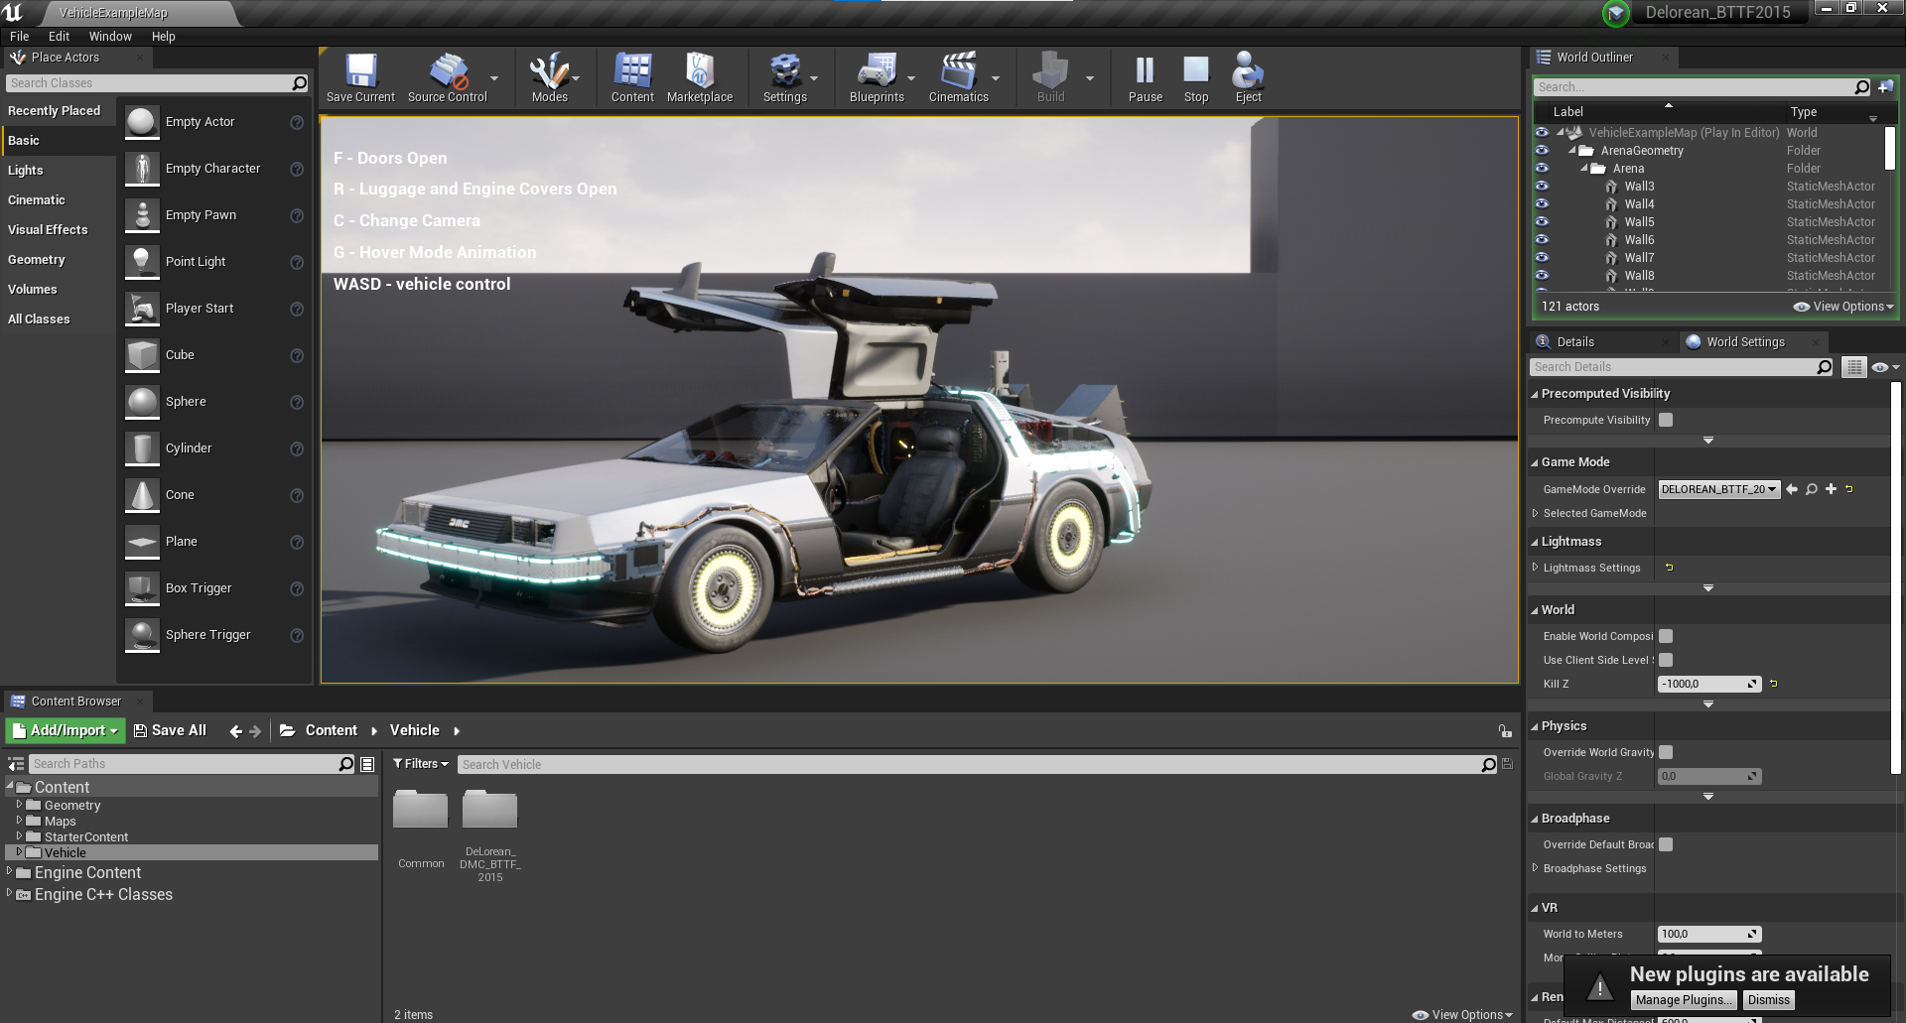1906x1023 pixels.
Task: Enable Precompute Visibility checkbox
Action: click(1666, 420)
